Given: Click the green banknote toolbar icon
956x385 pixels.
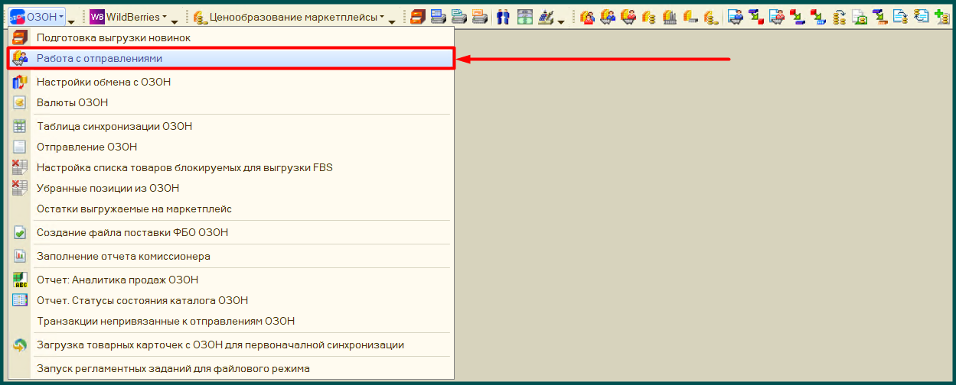Looking at the screenshot, I should coord(524,16).
